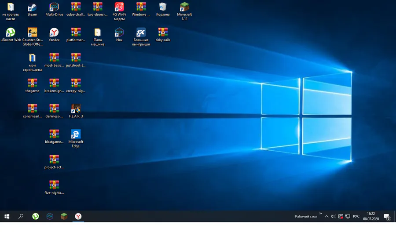Select the F.E.A.R. 3 shortcut
This screenshot has width=396, height=243.
[76, 112]
